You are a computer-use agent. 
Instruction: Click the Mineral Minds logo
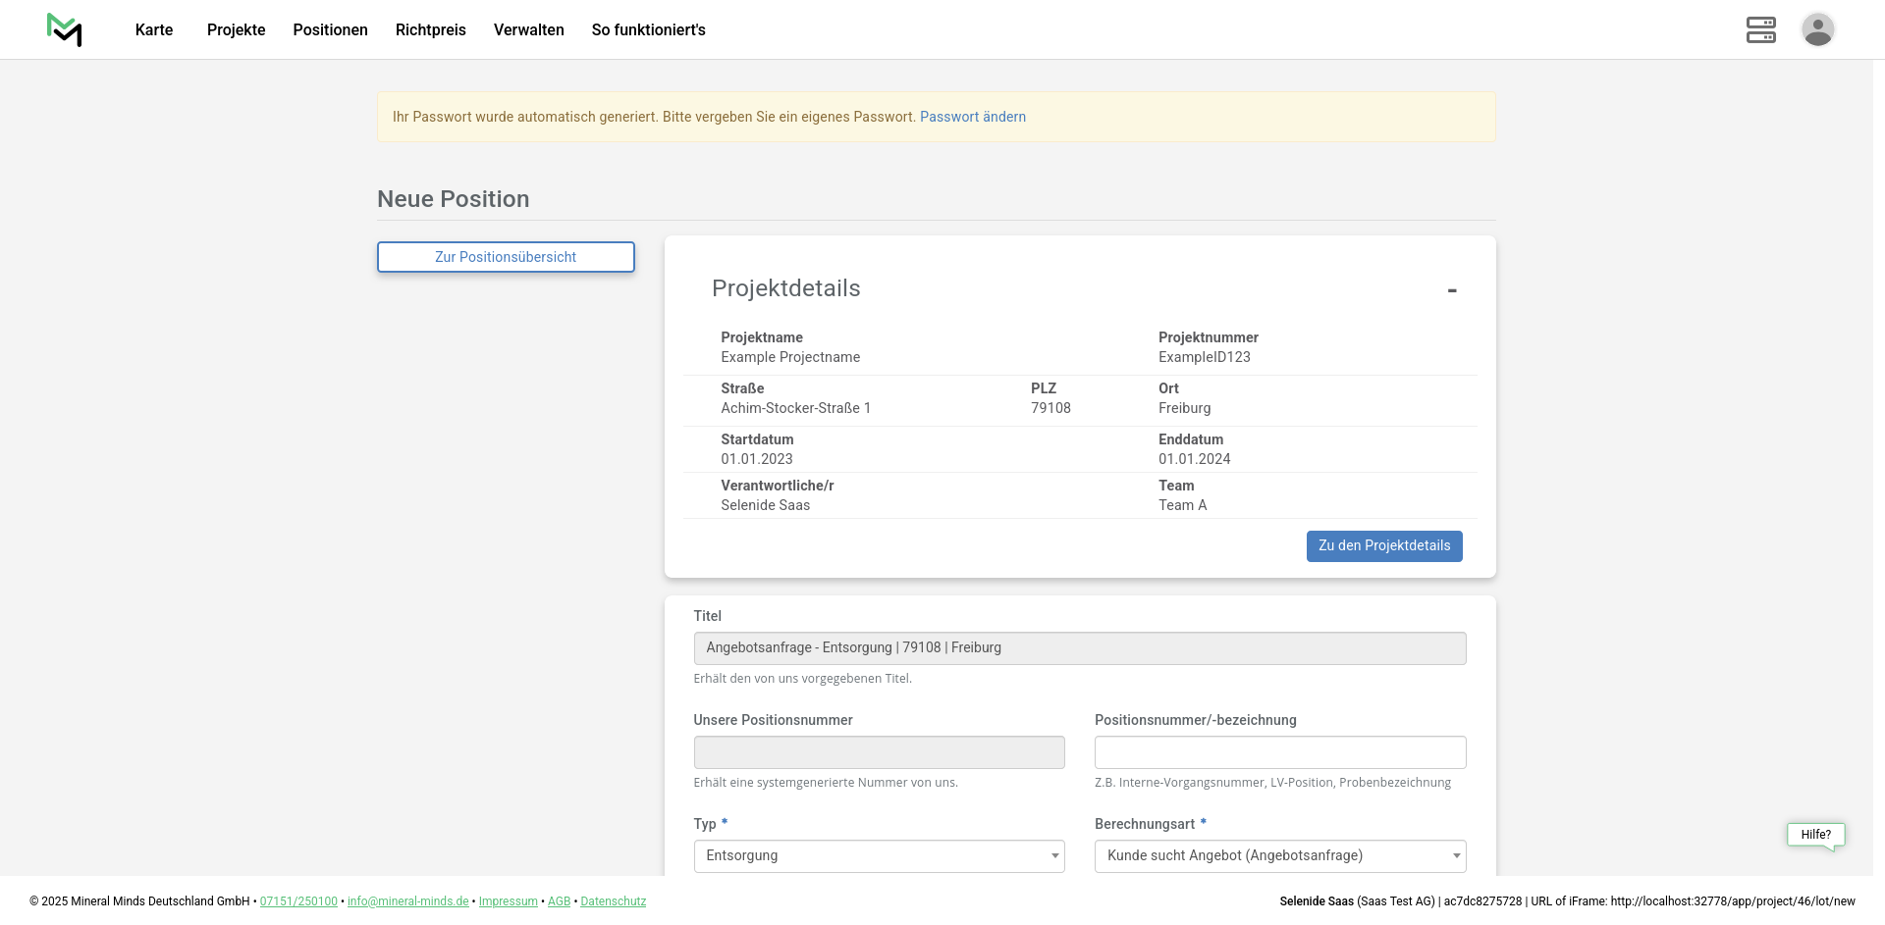tap(65, 29)
